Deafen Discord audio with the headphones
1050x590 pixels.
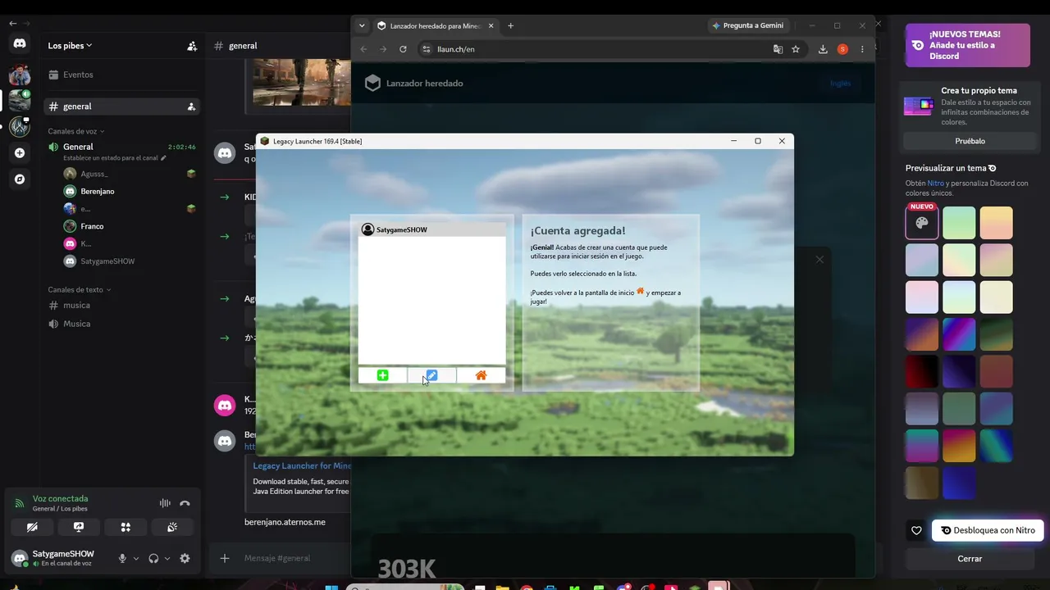(153, 558)
